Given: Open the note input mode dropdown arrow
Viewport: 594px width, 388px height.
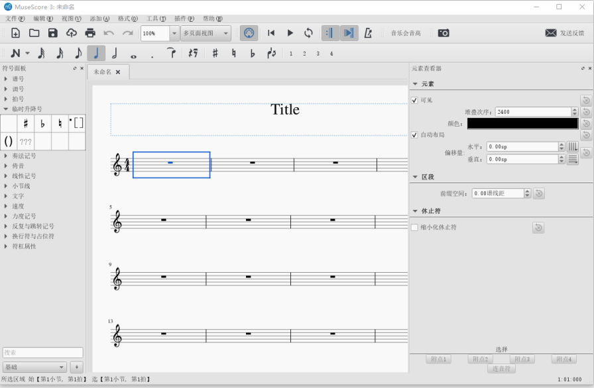Looking at the screenshot, I should [28, 54].
